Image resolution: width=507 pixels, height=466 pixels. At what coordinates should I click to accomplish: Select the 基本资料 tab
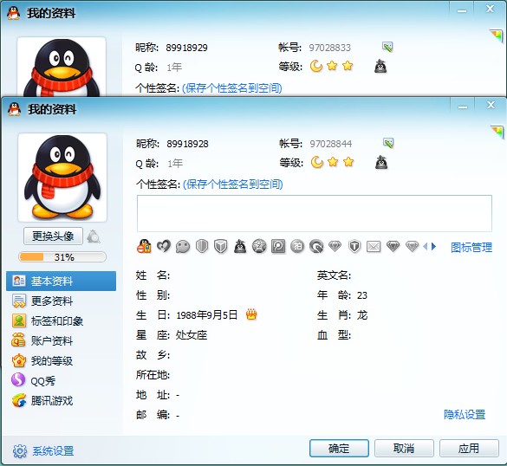(62, 282)
